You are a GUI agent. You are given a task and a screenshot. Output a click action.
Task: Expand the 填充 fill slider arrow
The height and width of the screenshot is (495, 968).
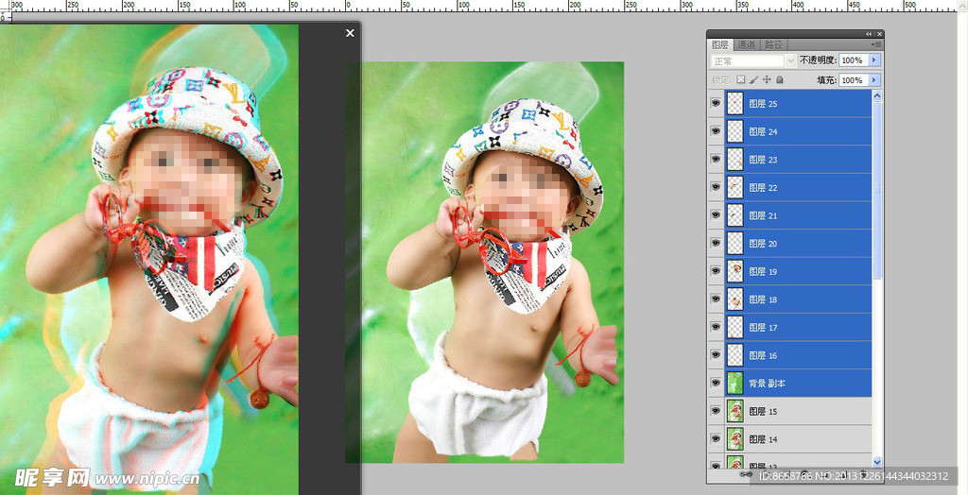click(874, 80)
